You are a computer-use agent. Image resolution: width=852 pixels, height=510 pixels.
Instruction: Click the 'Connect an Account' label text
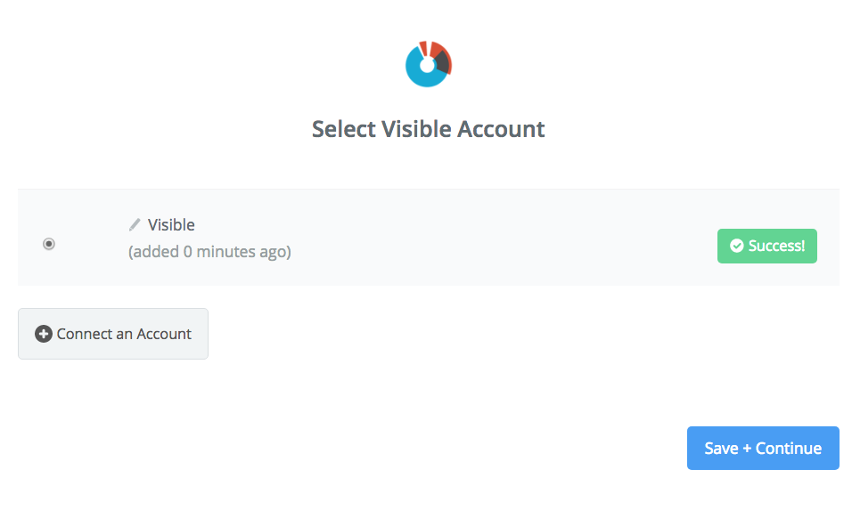tap(124, 334)
